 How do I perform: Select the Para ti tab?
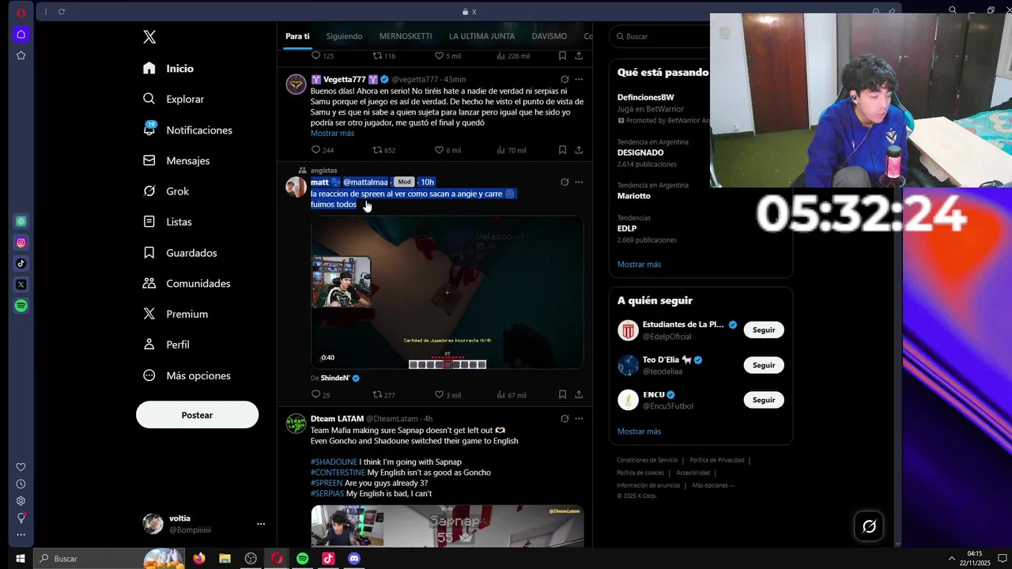coord(297,36)
